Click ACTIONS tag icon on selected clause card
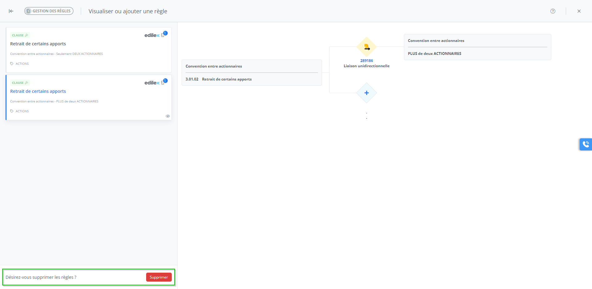The image size is (592, 289). 12,111
